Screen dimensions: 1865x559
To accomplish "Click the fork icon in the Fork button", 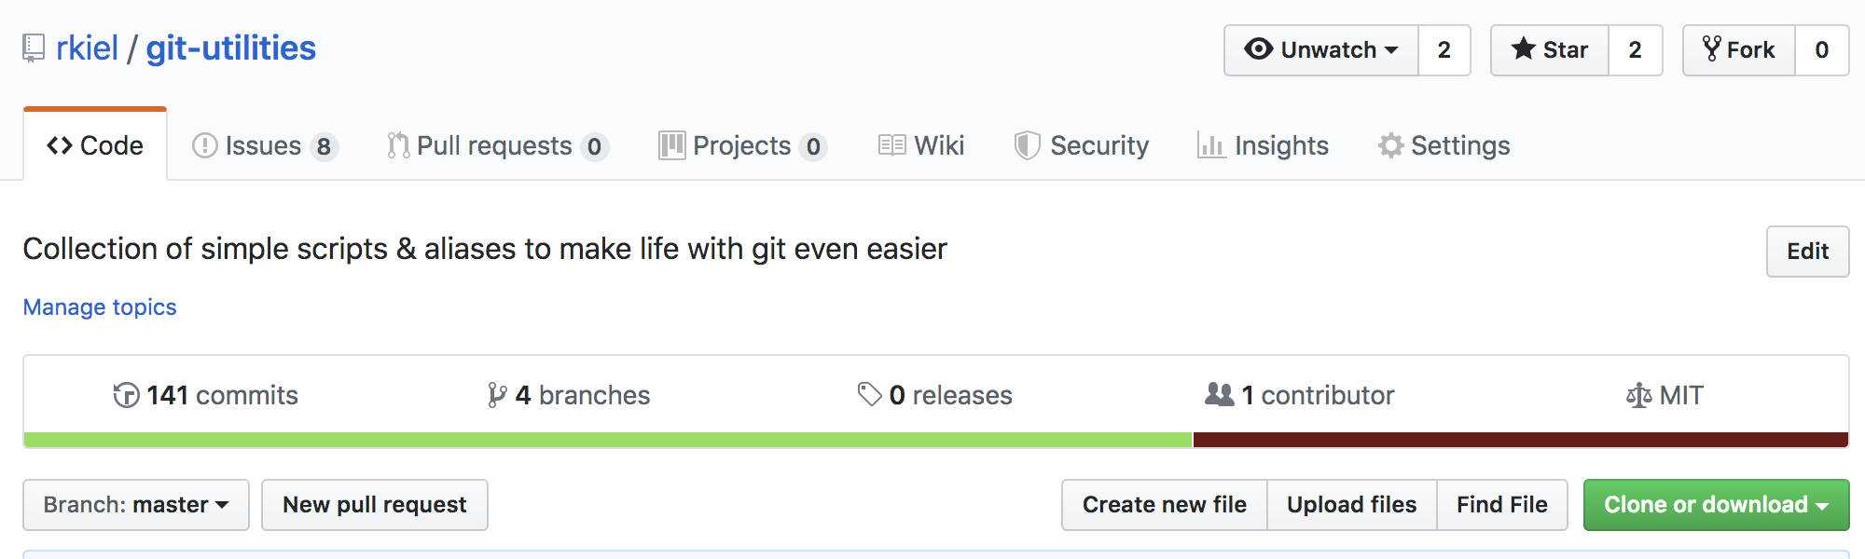I will coord(1712,48).
